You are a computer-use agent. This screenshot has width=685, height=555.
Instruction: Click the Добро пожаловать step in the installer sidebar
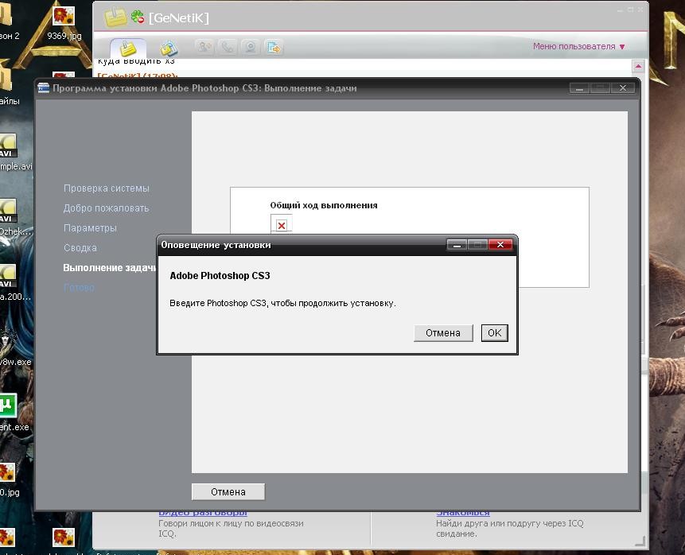point(106,208)
